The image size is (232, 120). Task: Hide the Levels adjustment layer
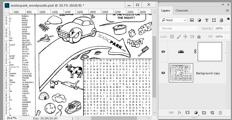[x=163, y=52]
